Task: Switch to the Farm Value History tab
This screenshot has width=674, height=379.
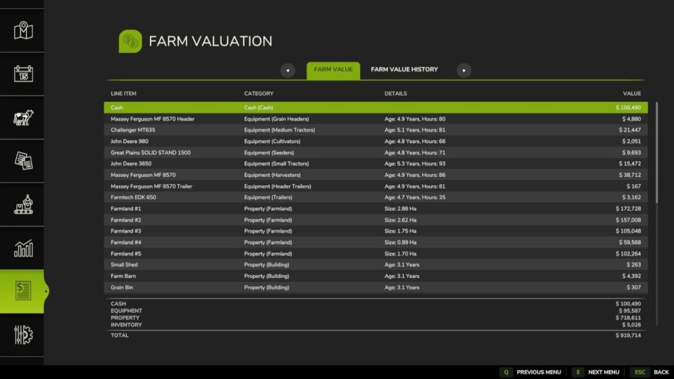Action: 403,70
